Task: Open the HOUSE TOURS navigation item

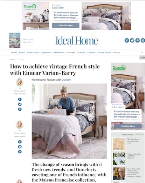Action: [x=104, y=53]
